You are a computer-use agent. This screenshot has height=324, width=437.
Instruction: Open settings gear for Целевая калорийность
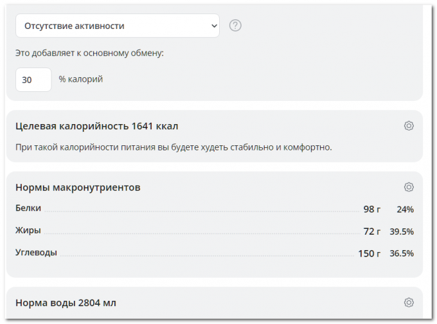[x=409, y=126]
